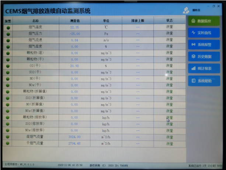This screenshot has height=170, width=226.
Task: Select the 烟气流速 value 0.84
Action: 74,40
